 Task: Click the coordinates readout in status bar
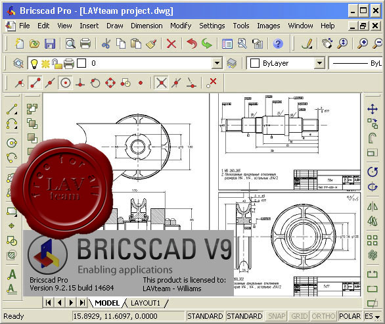coord(128,316)
